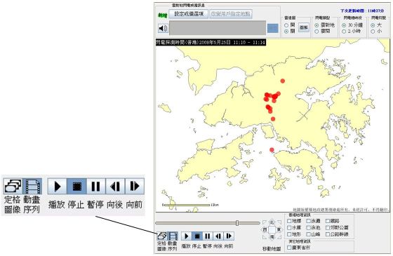Screen dimensions: 393x256
Task: Click the center square of the map pan control
Action: coord(272,229)
